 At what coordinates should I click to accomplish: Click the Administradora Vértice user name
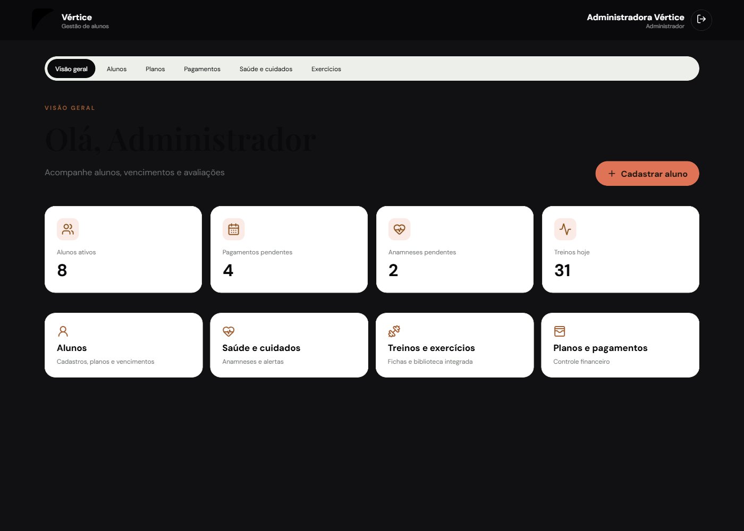[x=636, y=17]
